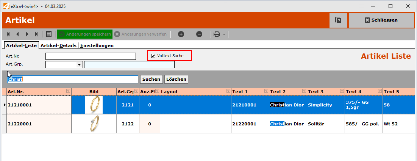Open the help icon beside Schliessen
The height and width of the screenshot is (161, 417).
point(338,20)
